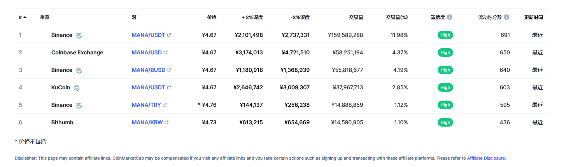
Task: Click the reserves icon next to KuCoin
Action: tap(77, 88)
